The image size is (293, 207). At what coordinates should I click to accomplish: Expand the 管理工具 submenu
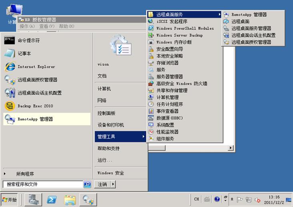[121, 136]
